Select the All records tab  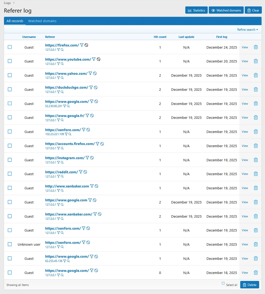15,21
